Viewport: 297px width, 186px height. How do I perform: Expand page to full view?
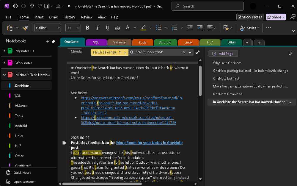(198, 52)
